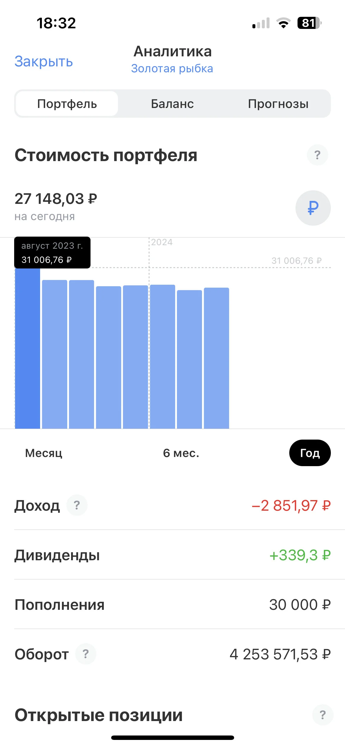This screenshot has height=747, width=345.
Task: Open the Золотая рыбка account selector
Action: 172,68
